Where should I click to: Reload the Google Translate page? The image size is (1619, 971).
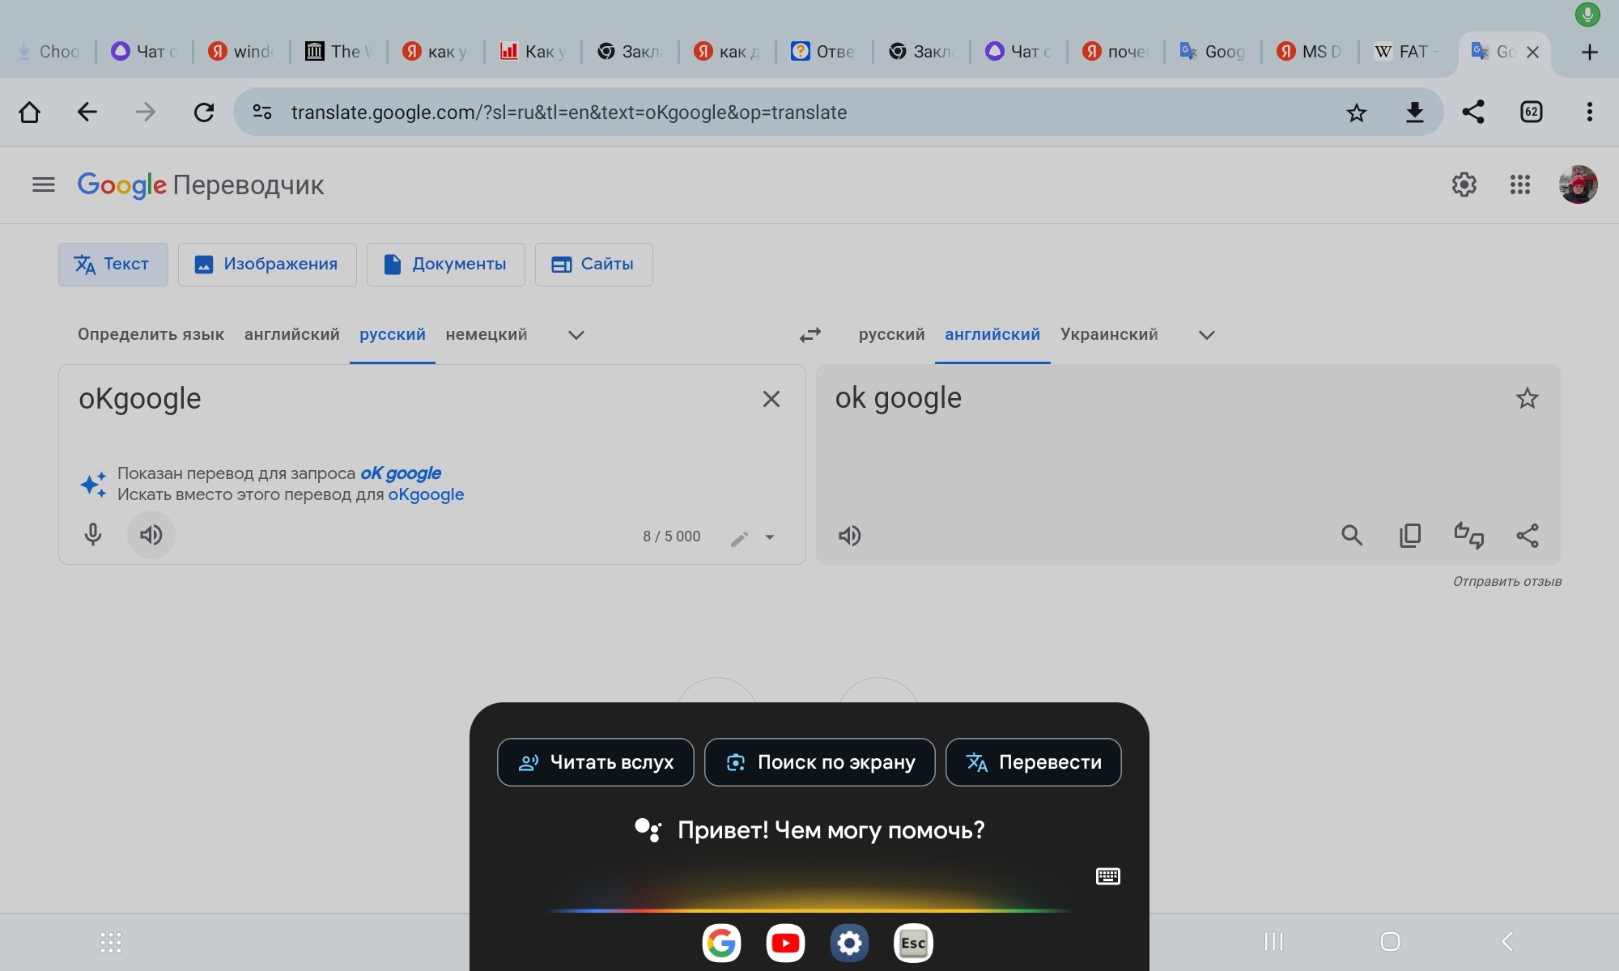[x=204, y=112]
